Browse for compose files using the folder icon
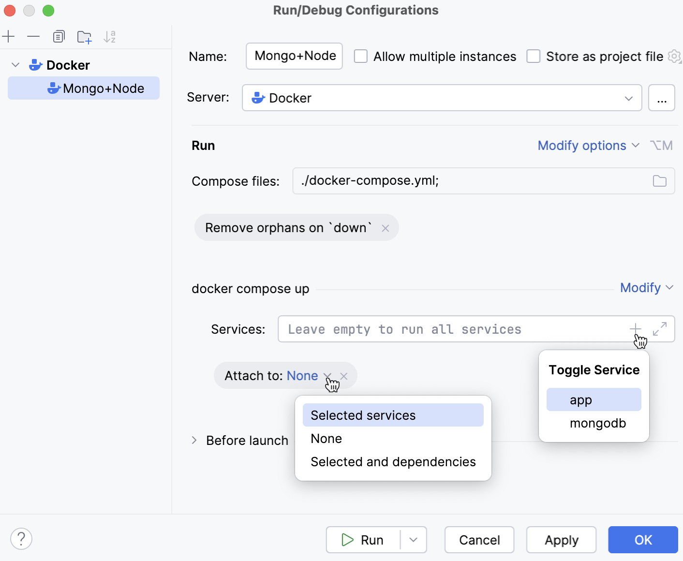The height and width of the screenshot is (561, 683). click(x=659, y=181)
